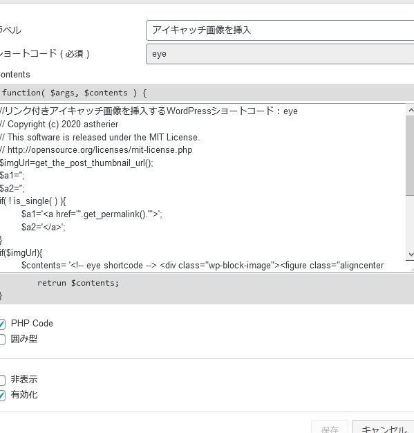Viewport: 414px width, 433px height.
Task: Click the キャンセル button
Action: pyautogui.click(x=384, y=427)
